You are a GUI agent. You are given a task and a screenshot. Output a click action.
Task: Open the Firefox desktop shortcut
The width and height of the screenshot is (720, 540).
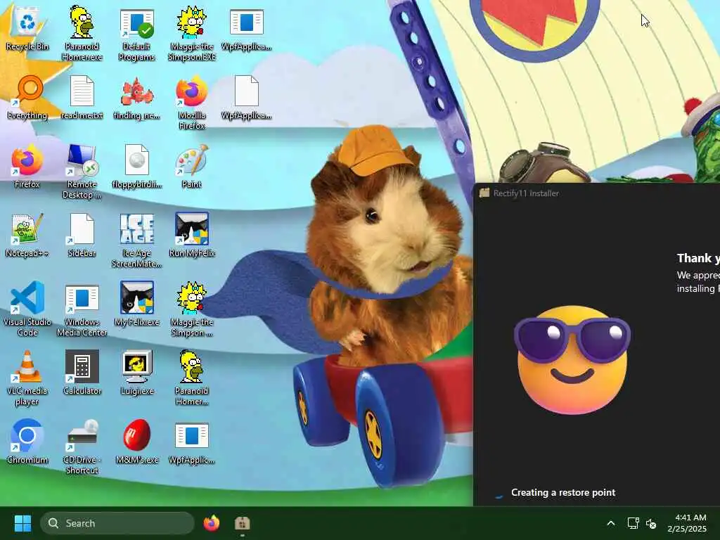pos(27,166)
